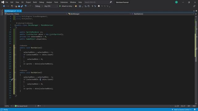Open the File menu
The width and height of the screenshot is (198, 111).
pyautogui.click(x=7, y=2)
